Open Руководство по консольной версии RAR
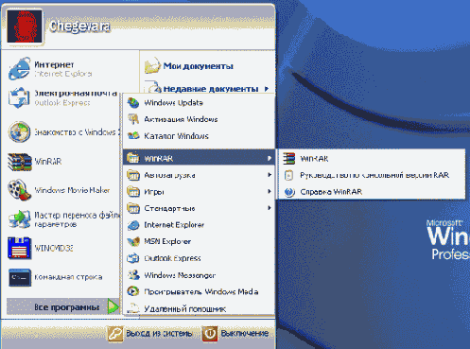 click(x=374, y=175)
